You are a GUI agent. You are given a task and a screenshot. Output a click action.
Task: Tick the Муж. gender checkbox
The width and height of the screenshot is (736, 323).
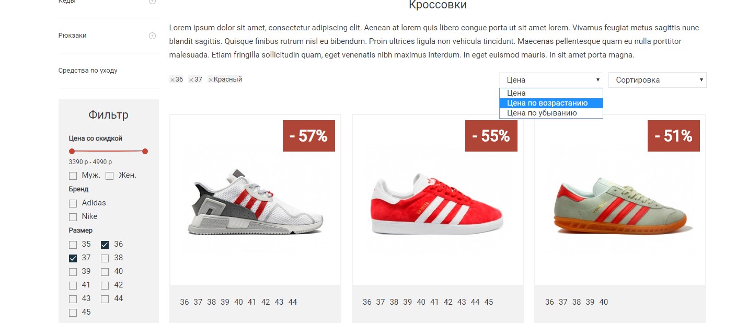(x=73, y=176)
